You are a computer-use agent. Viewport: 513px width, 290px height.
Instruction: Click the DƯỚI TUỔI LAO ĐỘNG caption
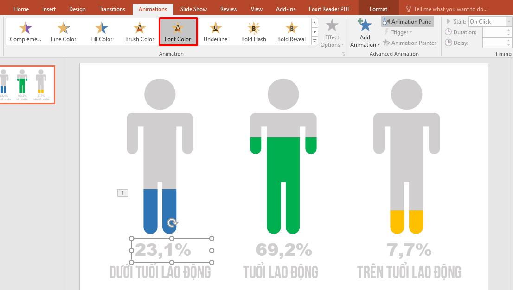point(160,272)
